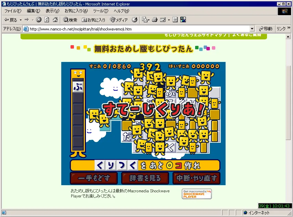
Task: Click the Print toolbar icon
Action: 154,20
